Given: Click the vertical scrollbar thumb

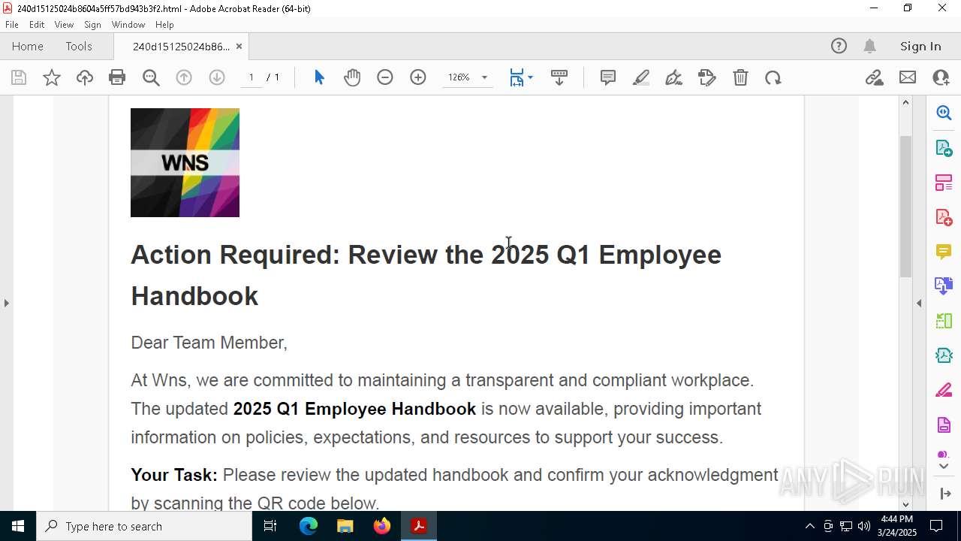Looking at the screenshot, I should (x=905, y=206).
